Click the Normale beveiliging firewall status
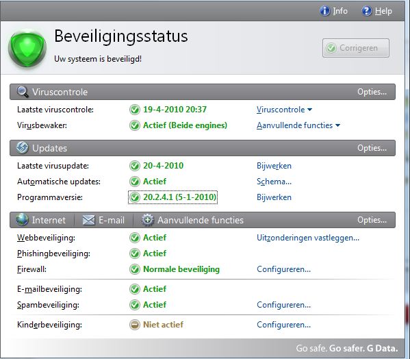 tap(181, 269)
